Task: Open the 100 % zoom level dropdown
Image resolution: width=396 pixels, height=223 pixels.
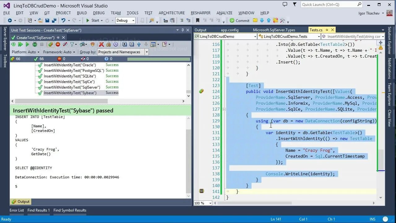Action: click(x=203, y=203)
